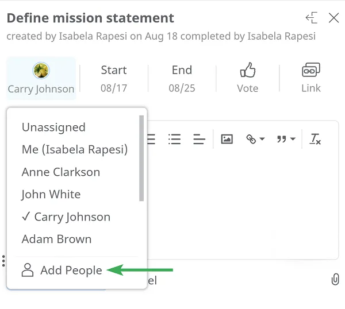
Task: Click the text alignment icon
Action: [x=199, y=139]
